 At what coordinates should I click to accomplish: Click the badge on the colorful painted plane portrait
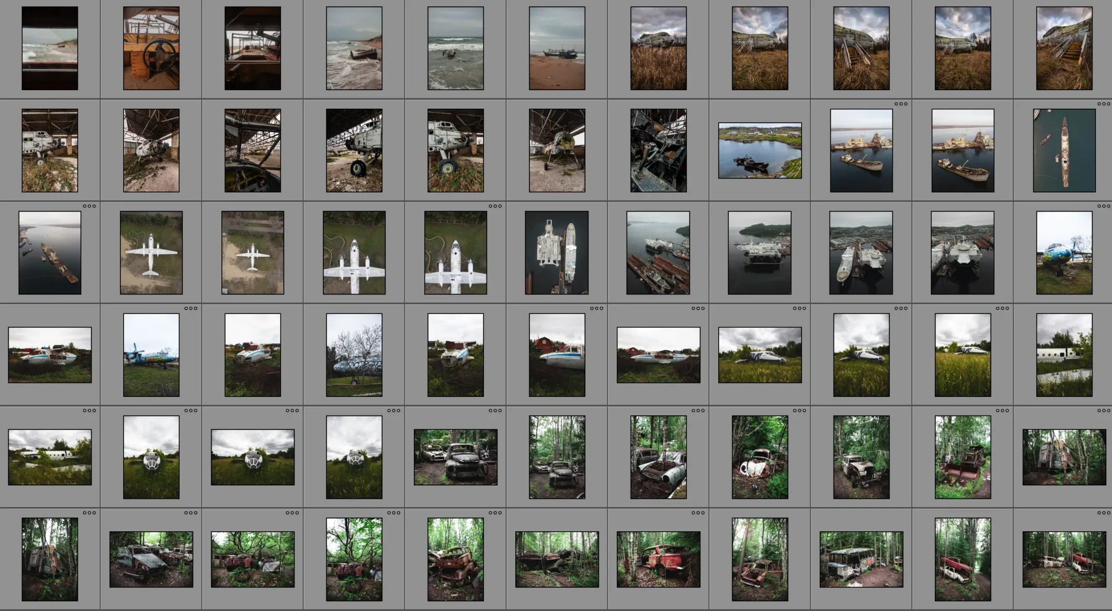pyautogui.click(x=190, y=309)
